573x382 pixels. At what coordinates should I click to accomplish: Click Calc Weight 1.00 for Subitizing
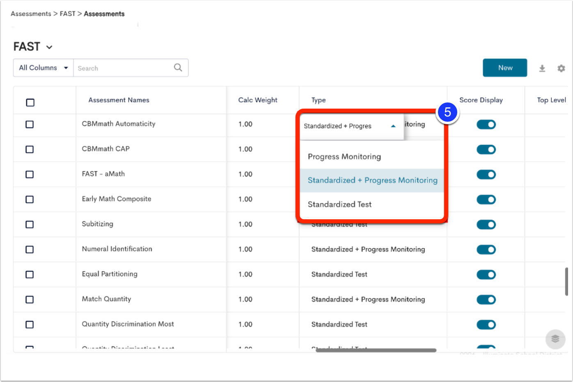point(245,224)
